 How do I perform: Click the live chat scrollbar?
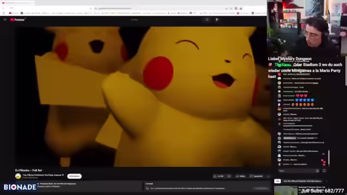point(329,158)
